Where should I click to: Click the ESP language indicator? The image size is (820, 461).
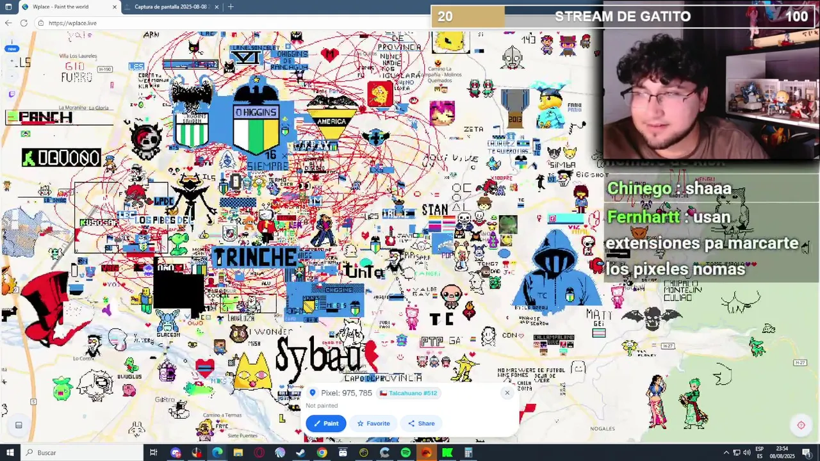[760, 453]
